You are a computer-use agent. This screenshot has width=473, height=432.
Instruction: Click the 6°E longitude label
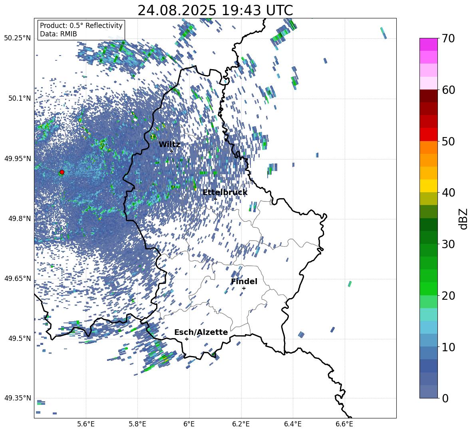click(x=189, y=424)
